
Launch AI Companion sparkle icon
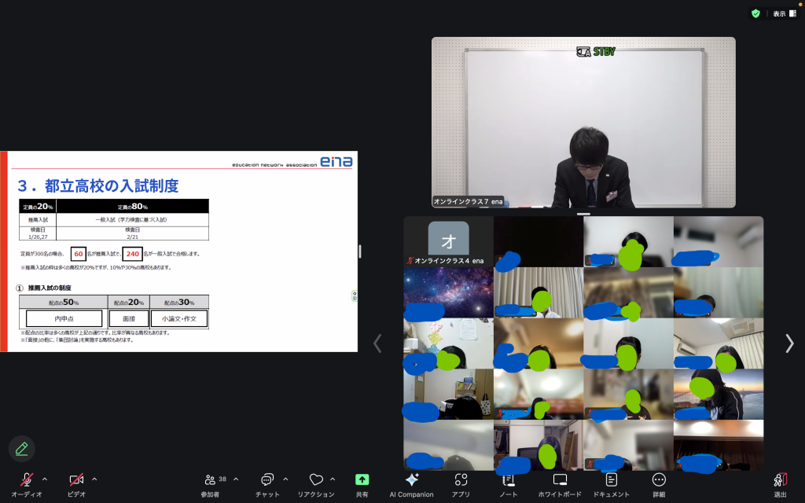[x=411, y=479]
